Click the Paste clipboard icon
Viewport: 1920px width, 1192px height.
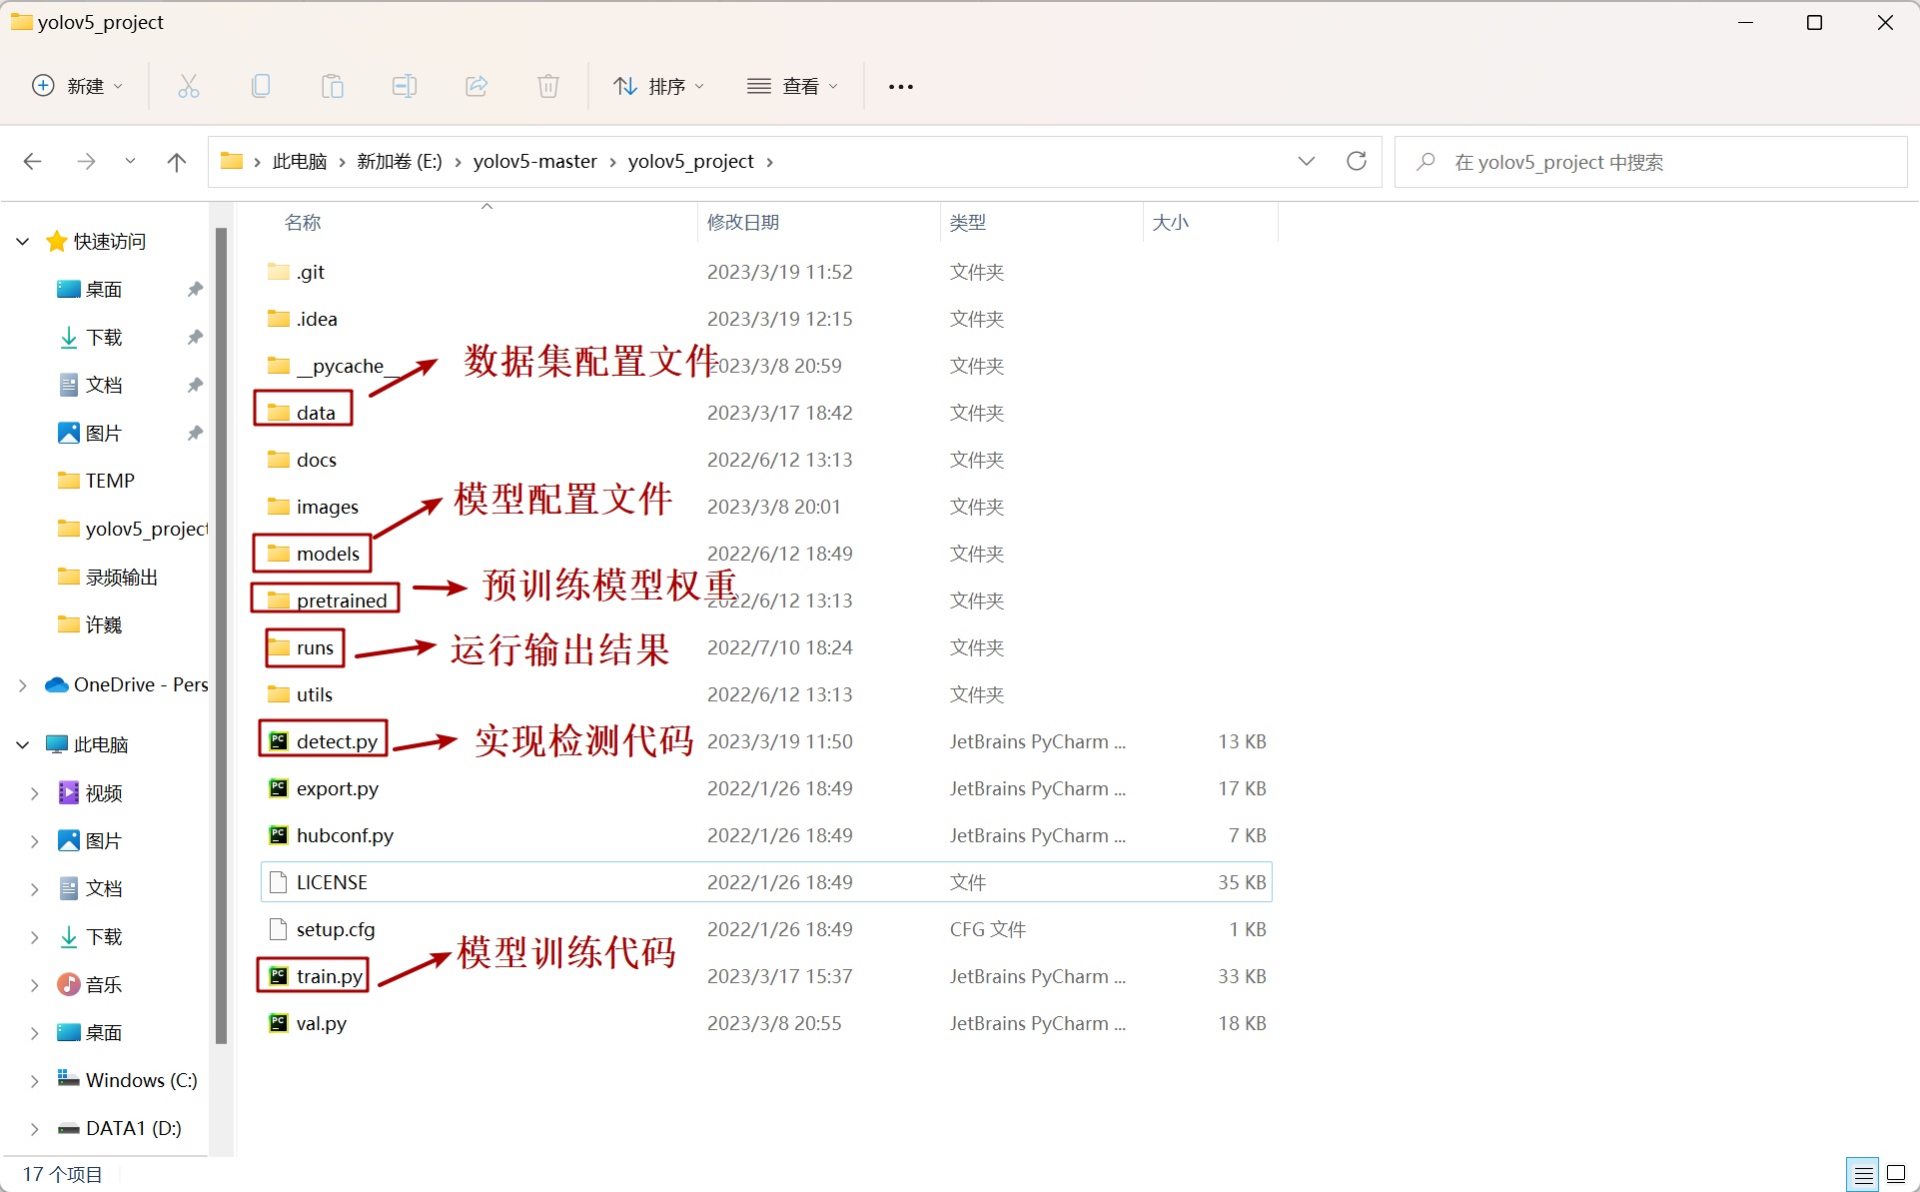pos(333,86)
